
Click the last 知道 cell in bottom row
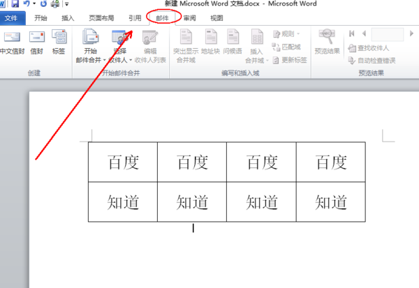331,202
